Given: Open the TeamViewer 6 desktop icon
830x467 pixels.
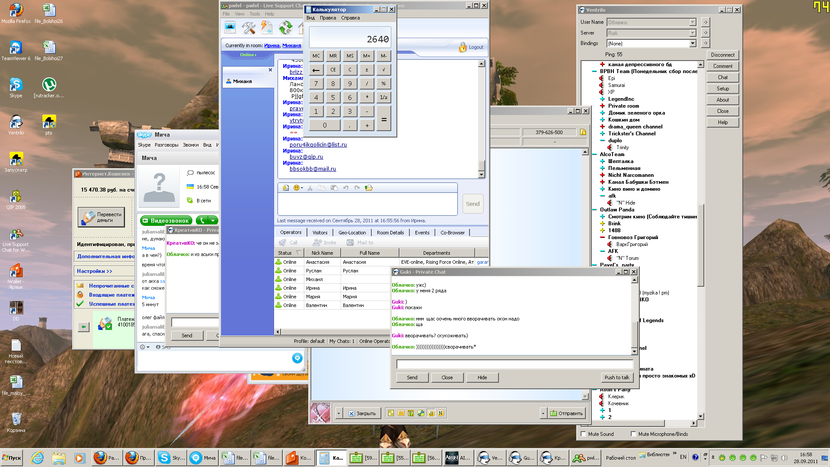Looking at the screenshot, I should pyautogui.click(x=16, y=50).
